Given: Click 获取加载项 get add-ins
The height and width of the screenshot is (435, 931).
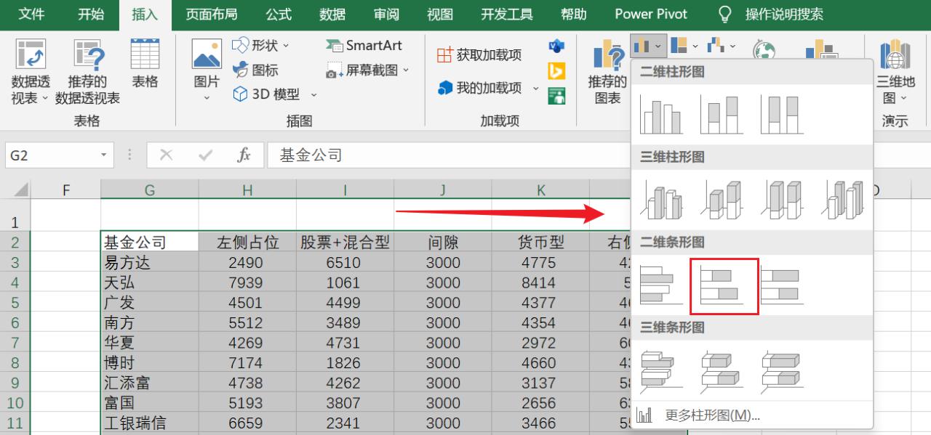Looking at the screenshot, I should [479, 55].
